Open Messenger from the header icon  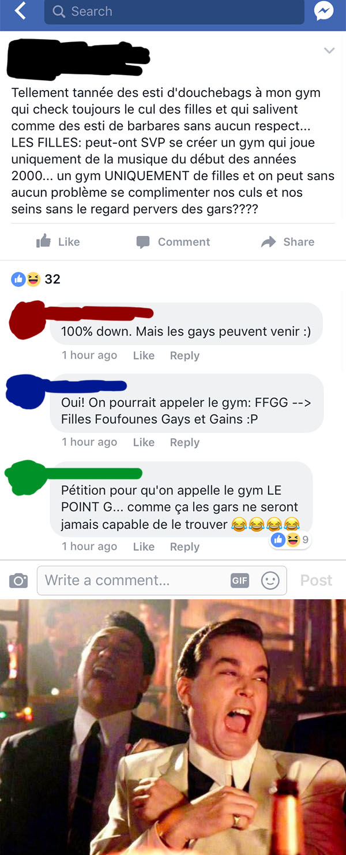(x=324, y=11)
